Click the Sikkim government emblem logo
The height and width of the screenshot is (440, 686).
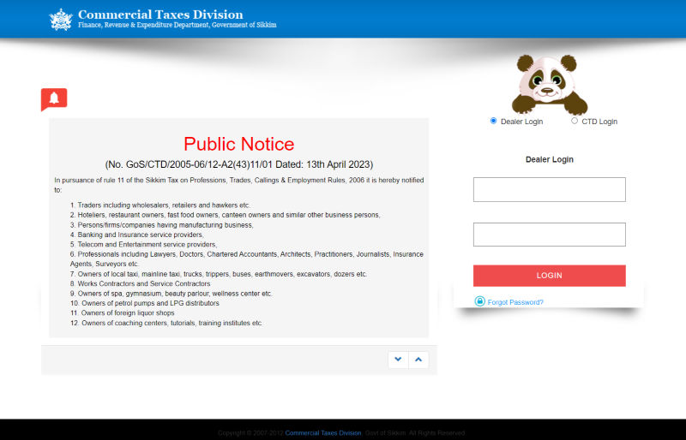61,20
